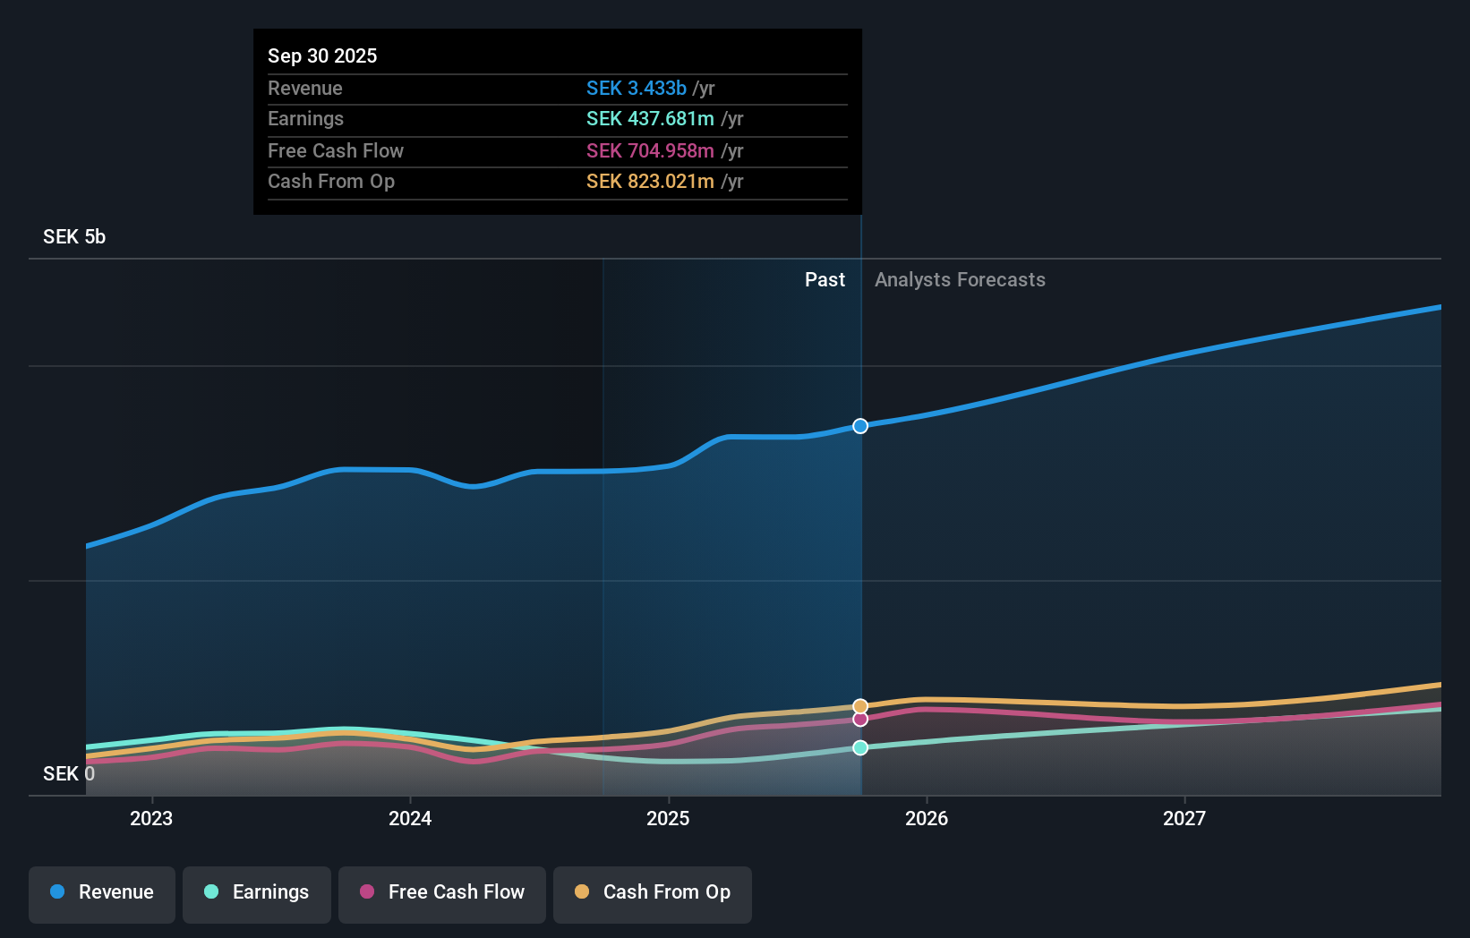Click the blue Revenue legend dot icon
1470x938 pixels.
[x=59, y=892]
